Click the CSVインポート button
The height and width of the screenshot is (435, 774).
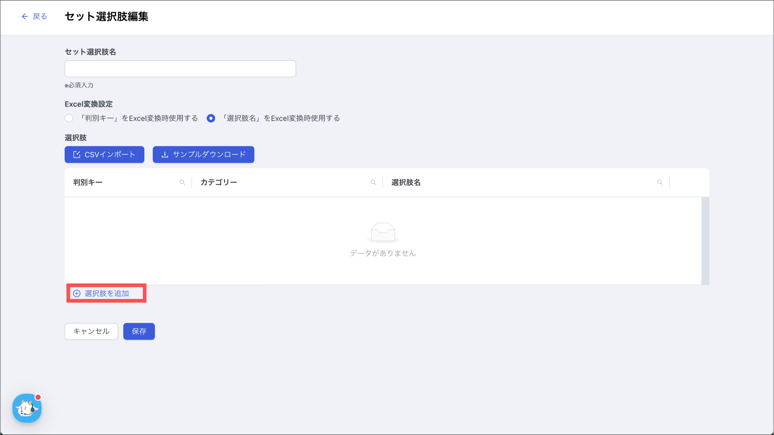pyautogui.click(x=104, y=155)
